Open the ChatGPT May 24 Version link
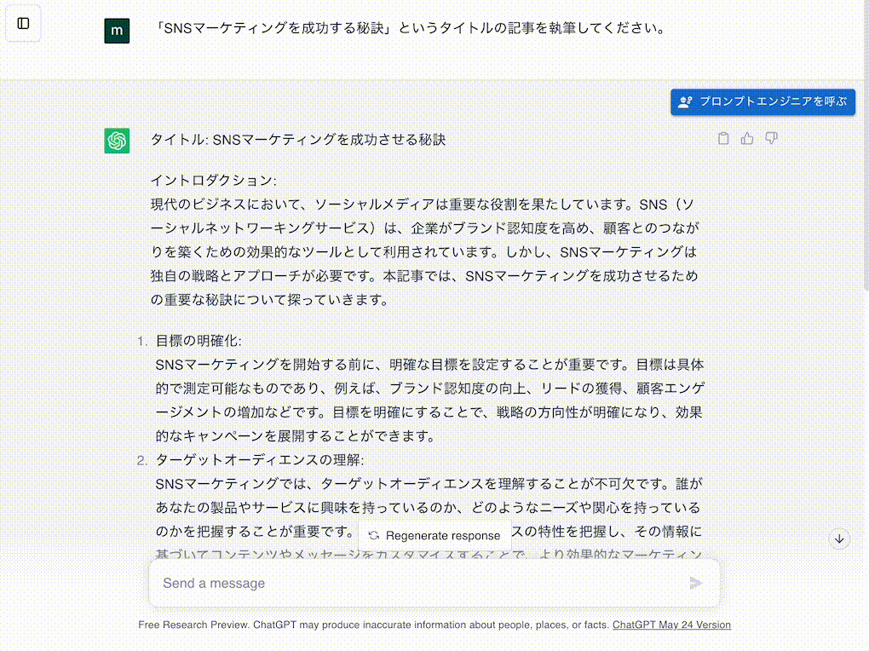869x651 pixels. tap(671, 625)
